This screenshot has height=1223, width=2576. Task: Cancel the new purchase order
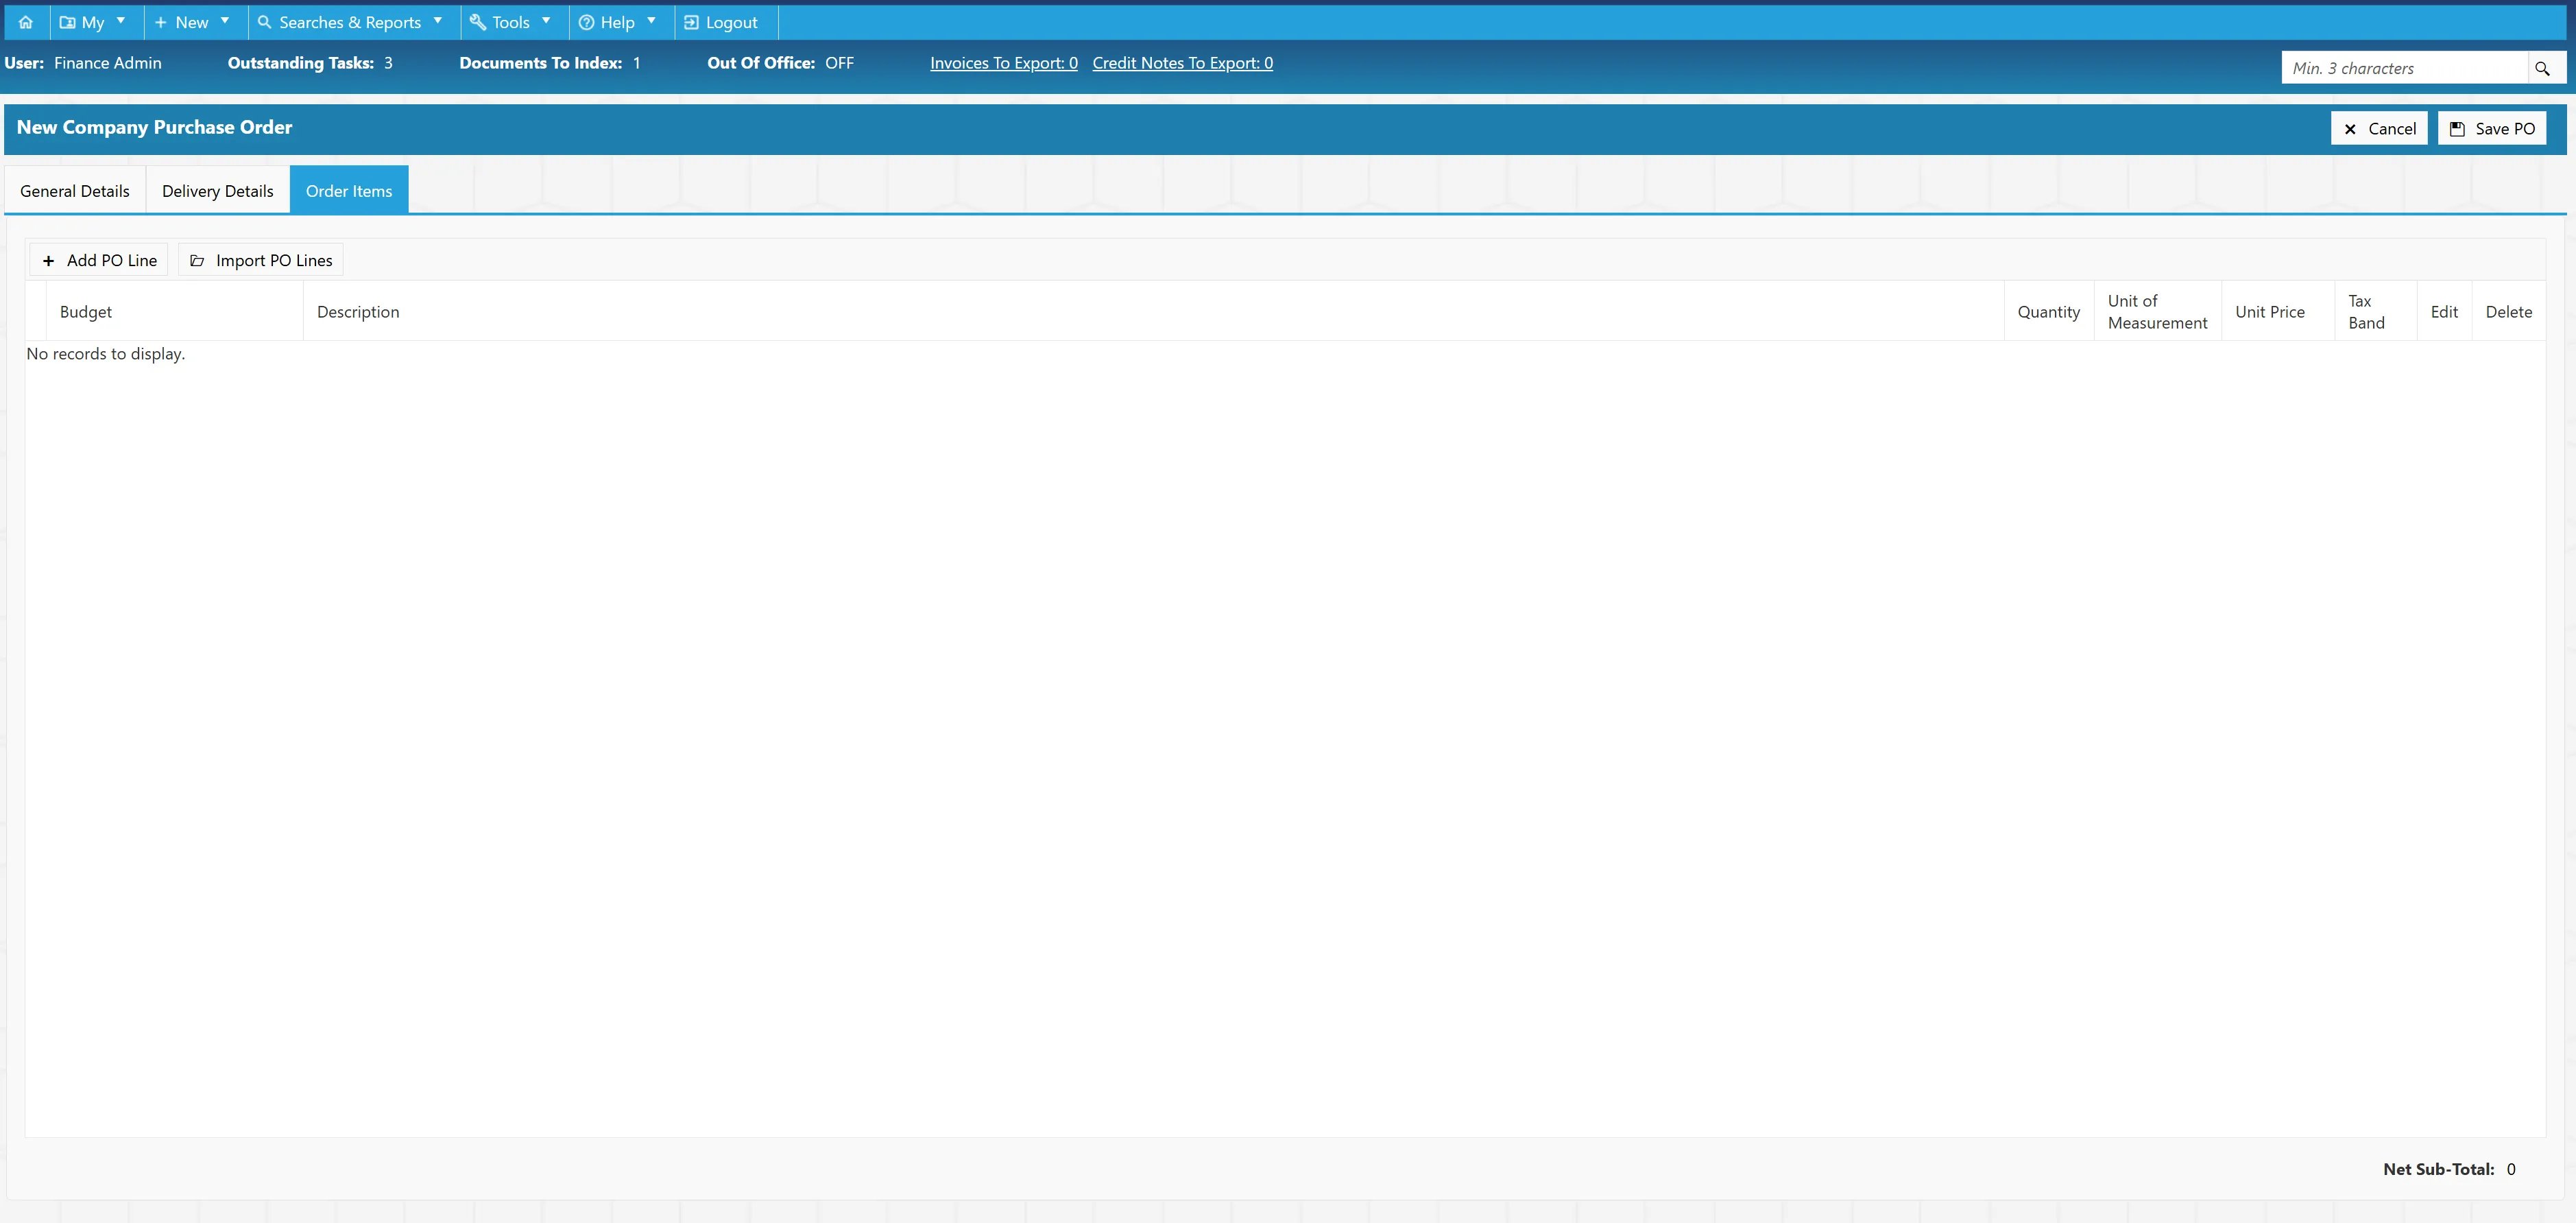[x=2379, y=128]
